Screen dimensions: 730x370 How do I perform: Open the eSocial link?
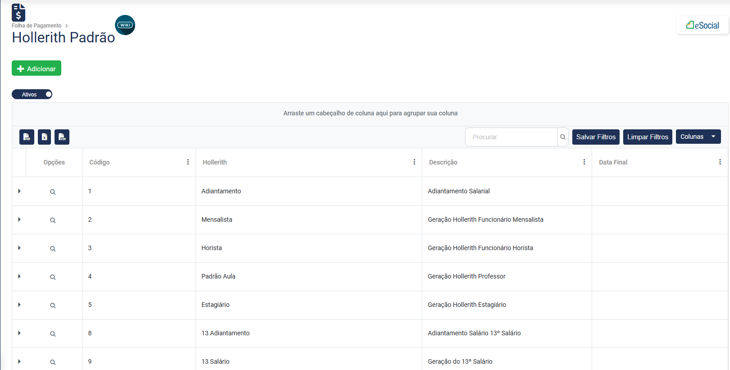click(x=702, y=25)
